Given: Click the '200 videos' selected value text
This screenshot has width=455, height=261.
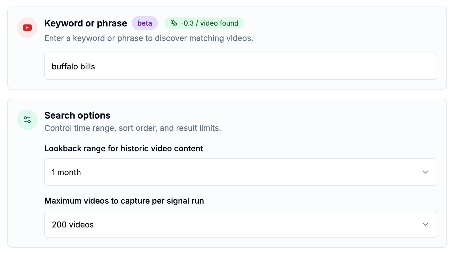Looking at the screenshot, I should [73, 225].
